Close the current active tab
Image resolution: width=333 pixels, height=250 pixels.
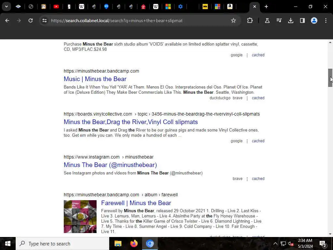pos(254,7)
